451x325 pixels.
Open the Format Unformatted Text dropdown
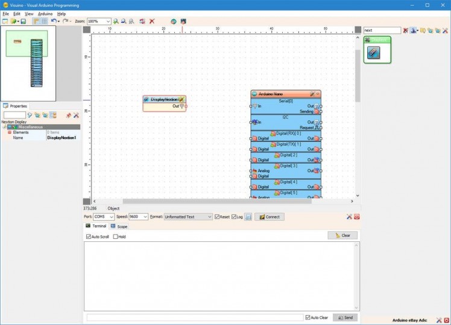(x=209, y=217)
